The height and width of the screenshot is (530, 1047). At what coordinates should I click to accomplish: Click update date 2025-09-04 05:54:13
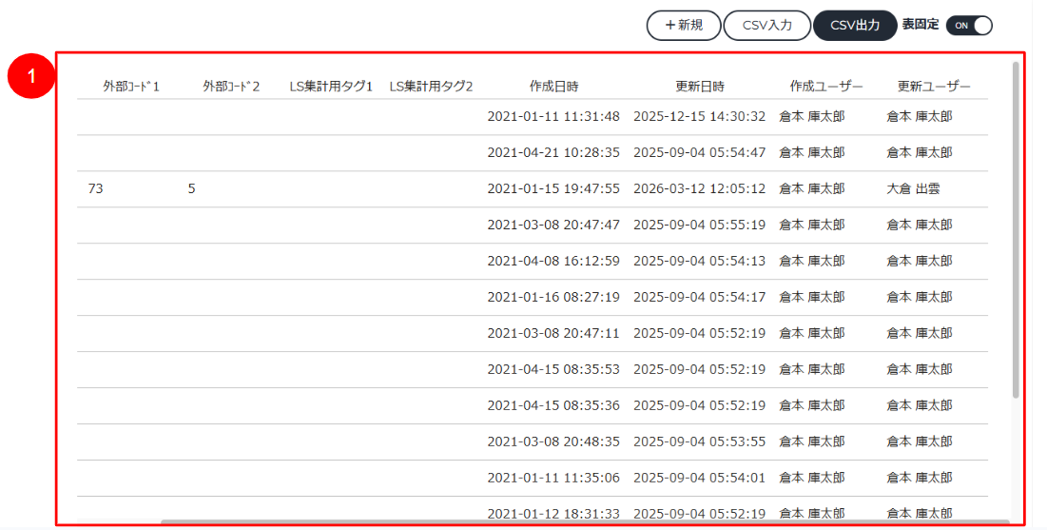pyautogui.click(x=700, y=261)
